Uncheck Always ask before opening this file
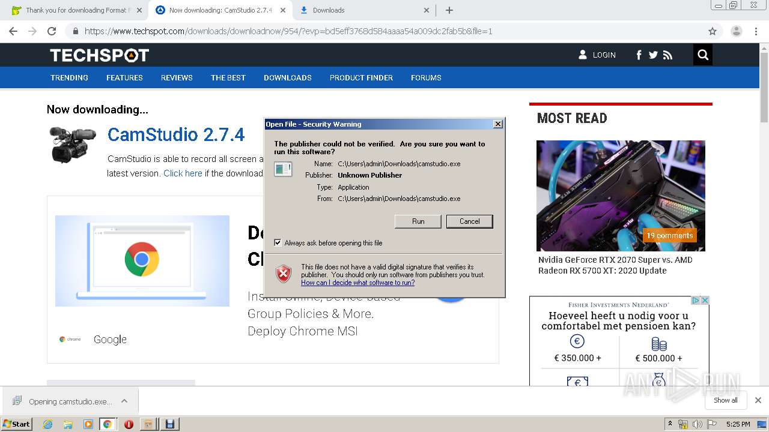Image resolution: width=769 pixels, height=432 pixels. pos(278,242)
